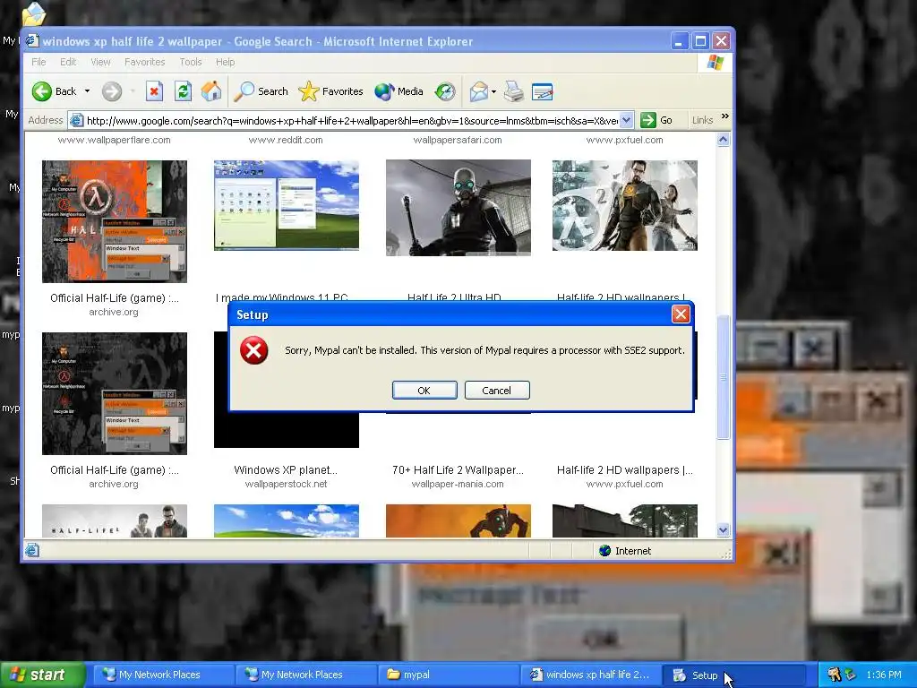This screenshot has width=917, height=688.
Task: Click the IE page icon in status bar
Action: point(32,550)
